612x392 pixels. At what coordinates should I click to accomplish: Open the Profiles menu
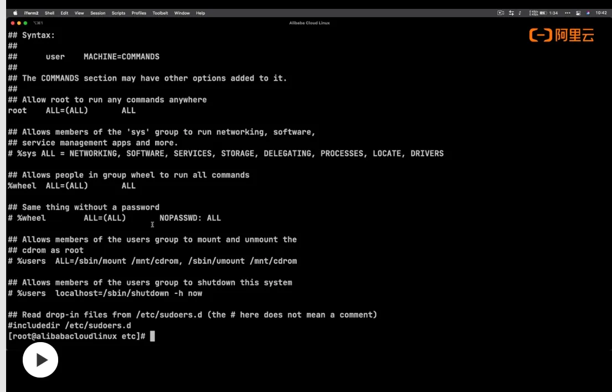click(139, 13)
